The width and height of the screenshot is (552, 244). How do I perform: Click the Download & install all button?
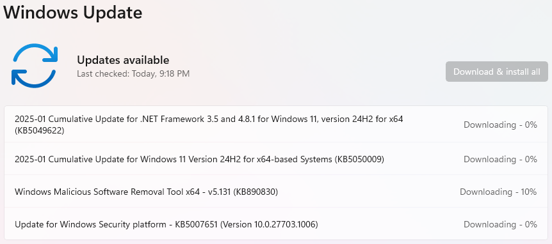pos(497,72)
